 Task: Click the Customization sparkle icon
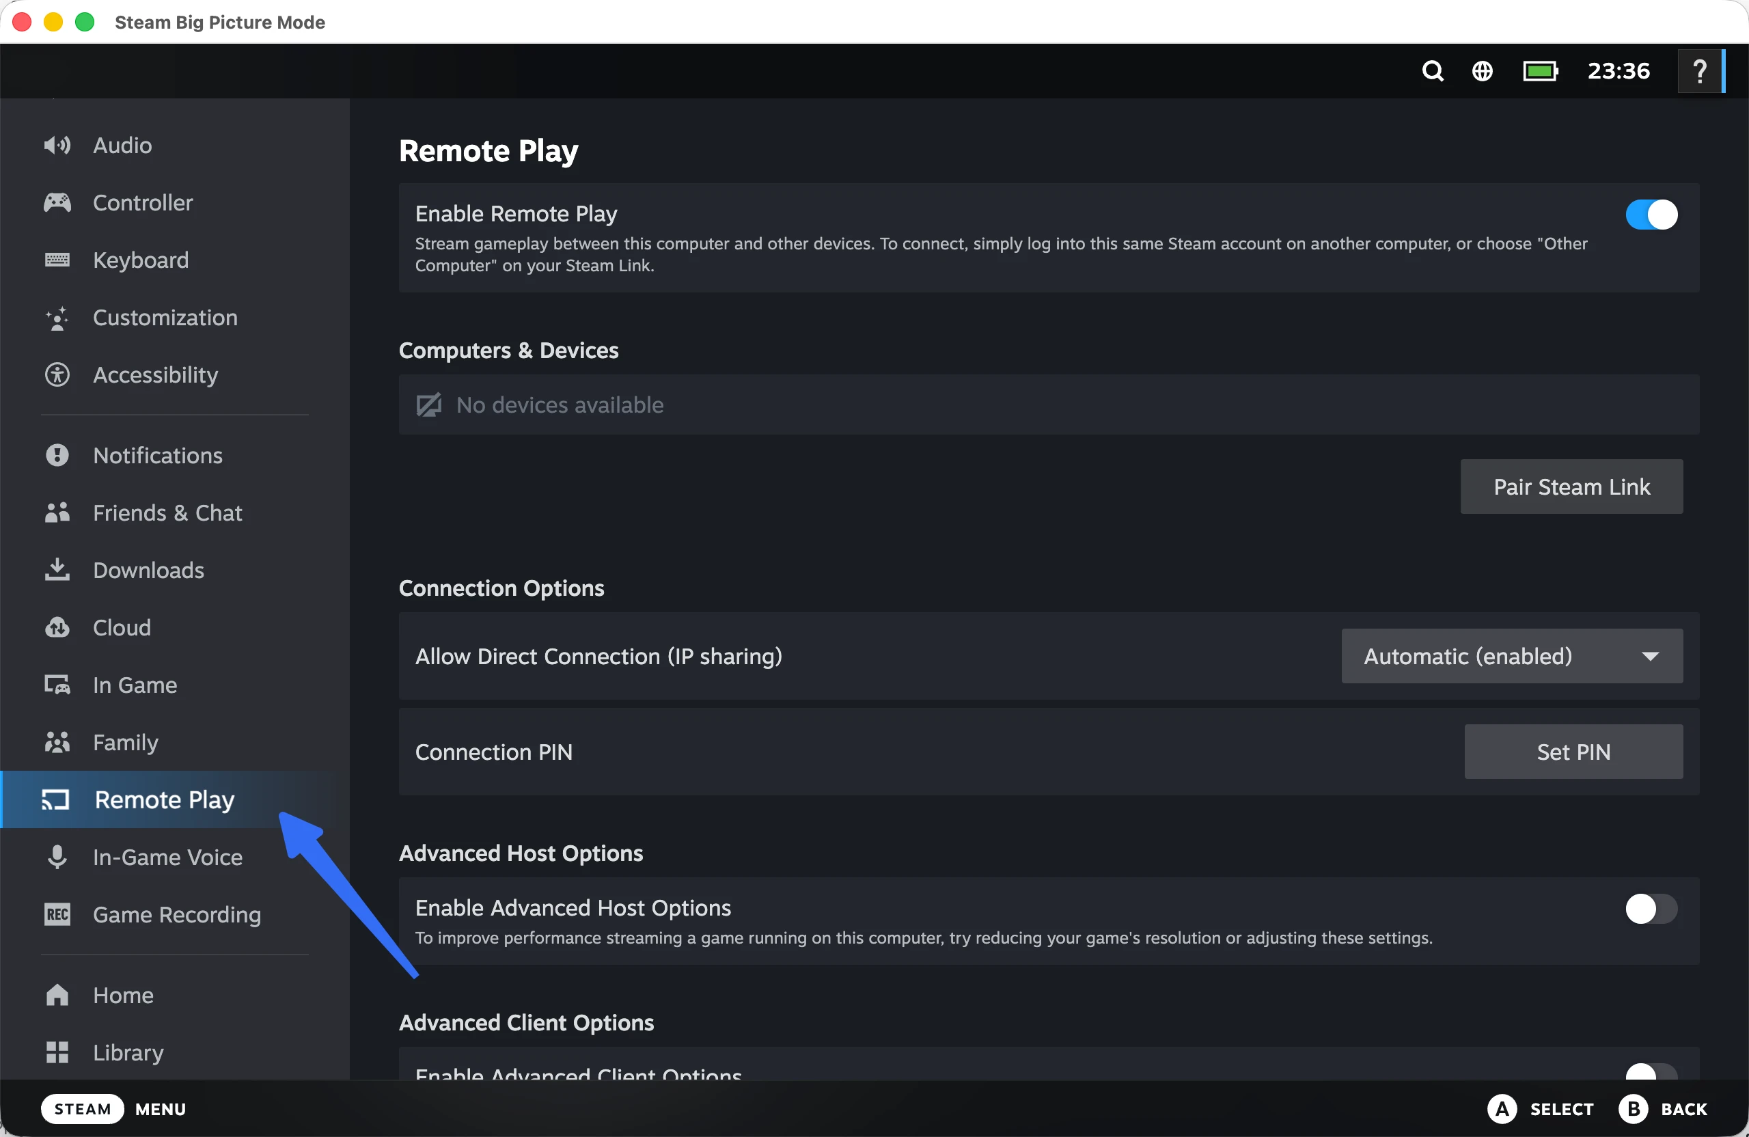57,318
